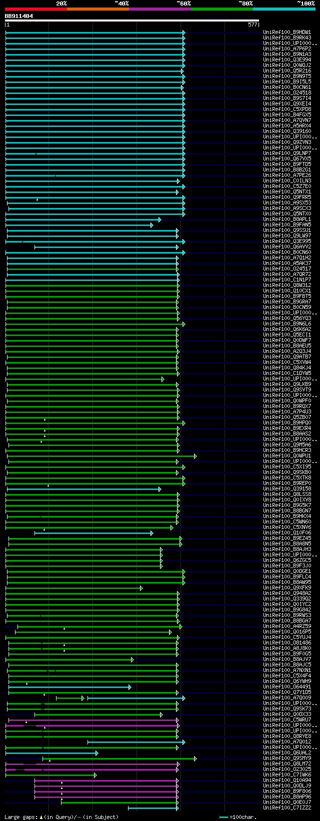
Task: Select label UniRef100_Q0WPU1
Action: tap(287, 456)
